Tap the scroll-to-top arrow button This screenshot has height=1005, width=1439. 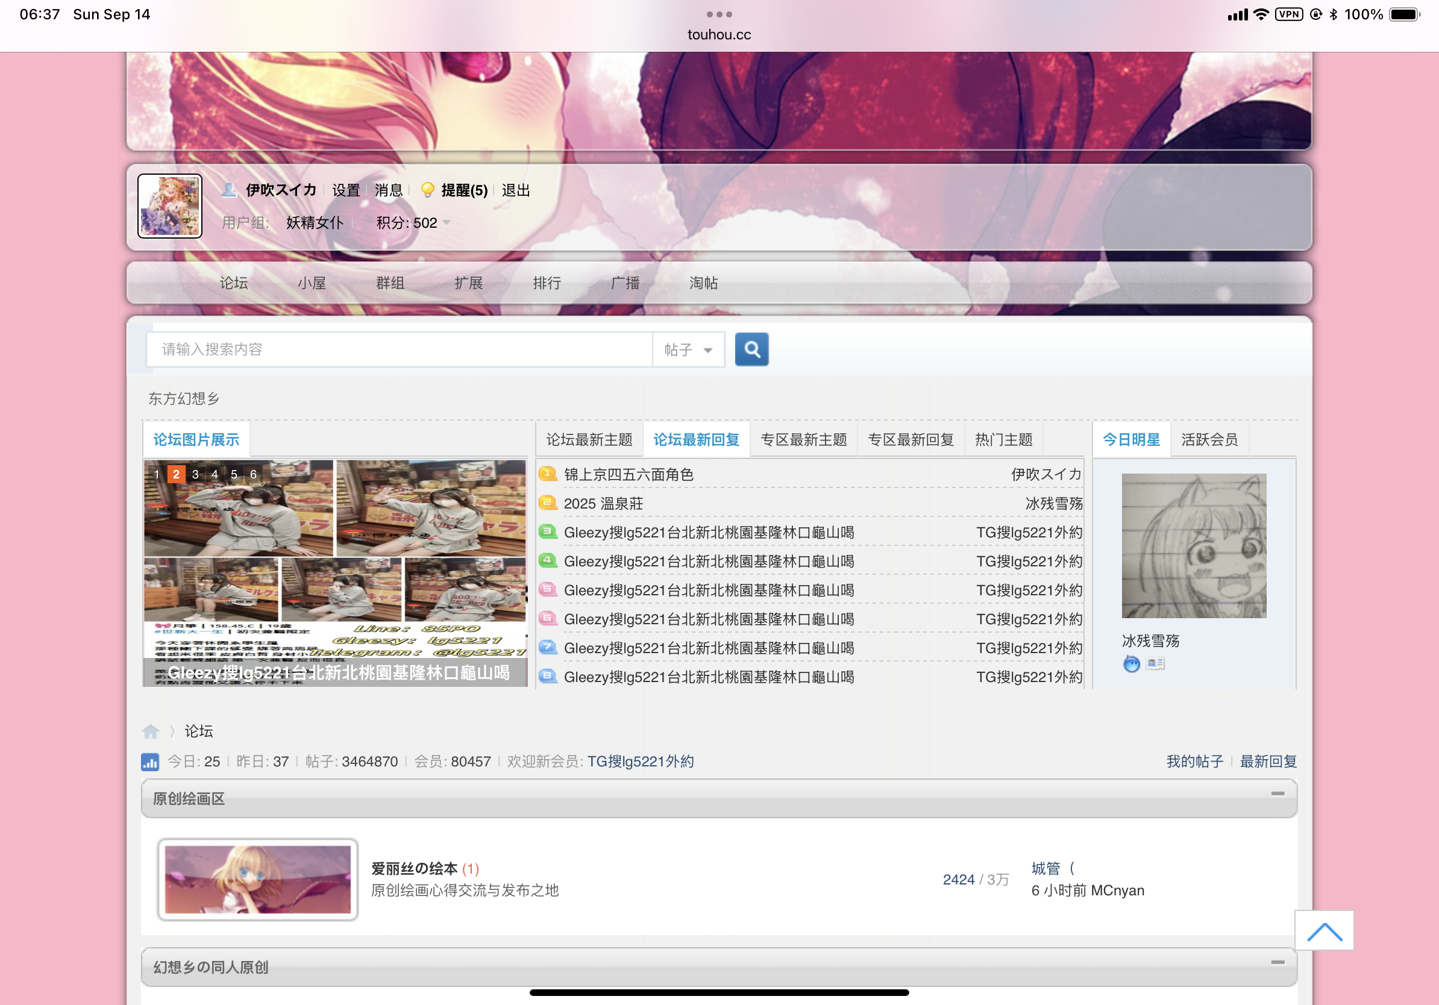1324,930
